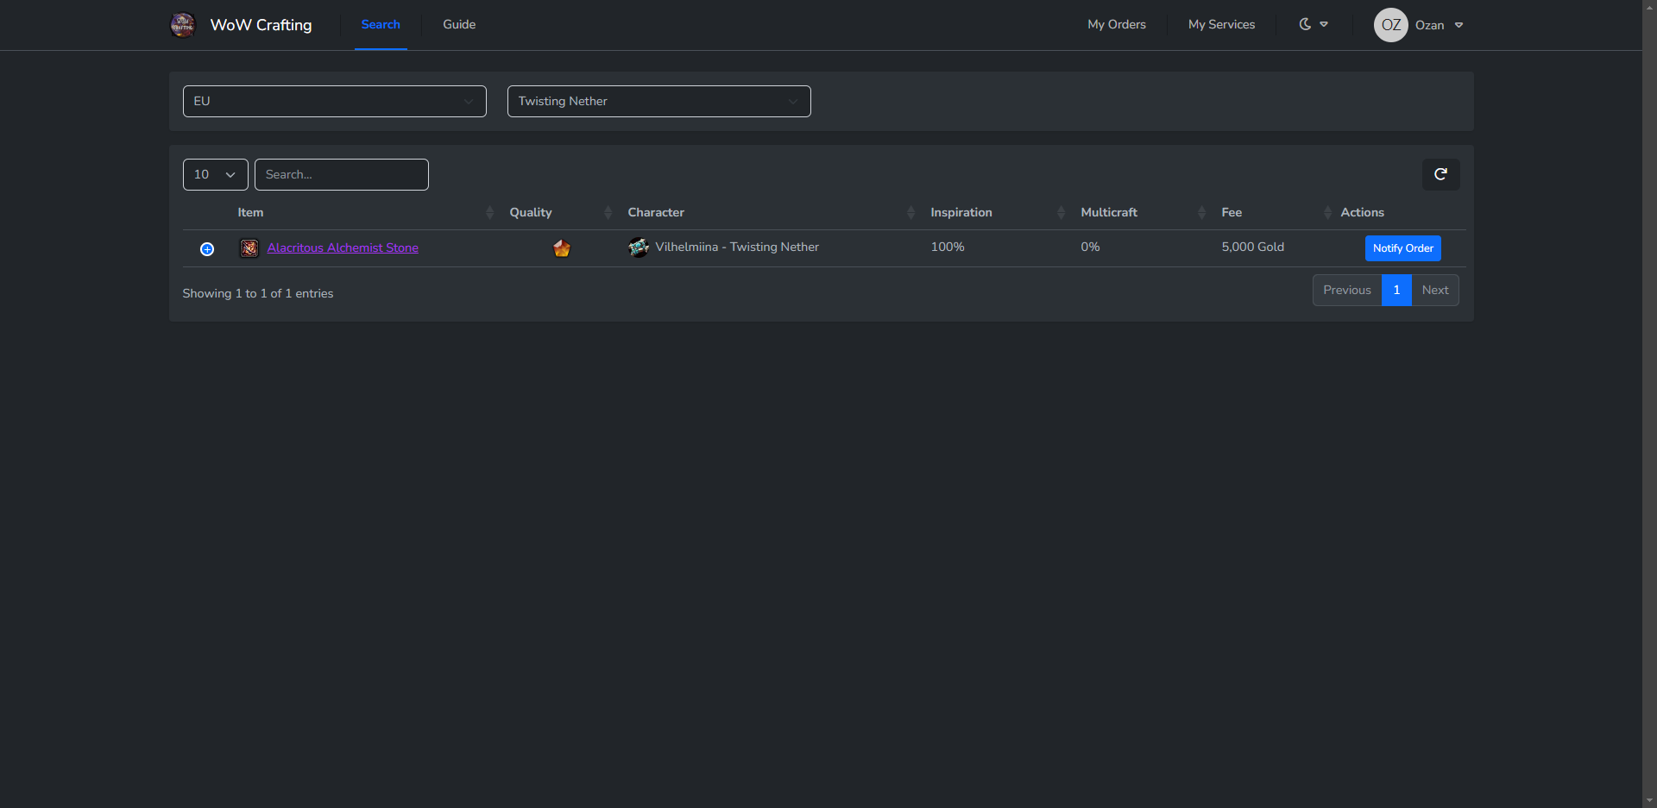Go to My Services

[1221, 24]
